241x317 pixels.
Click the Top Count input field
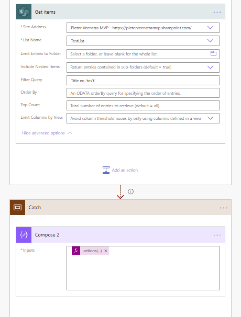pyautogui.click(x=143, y=106)
